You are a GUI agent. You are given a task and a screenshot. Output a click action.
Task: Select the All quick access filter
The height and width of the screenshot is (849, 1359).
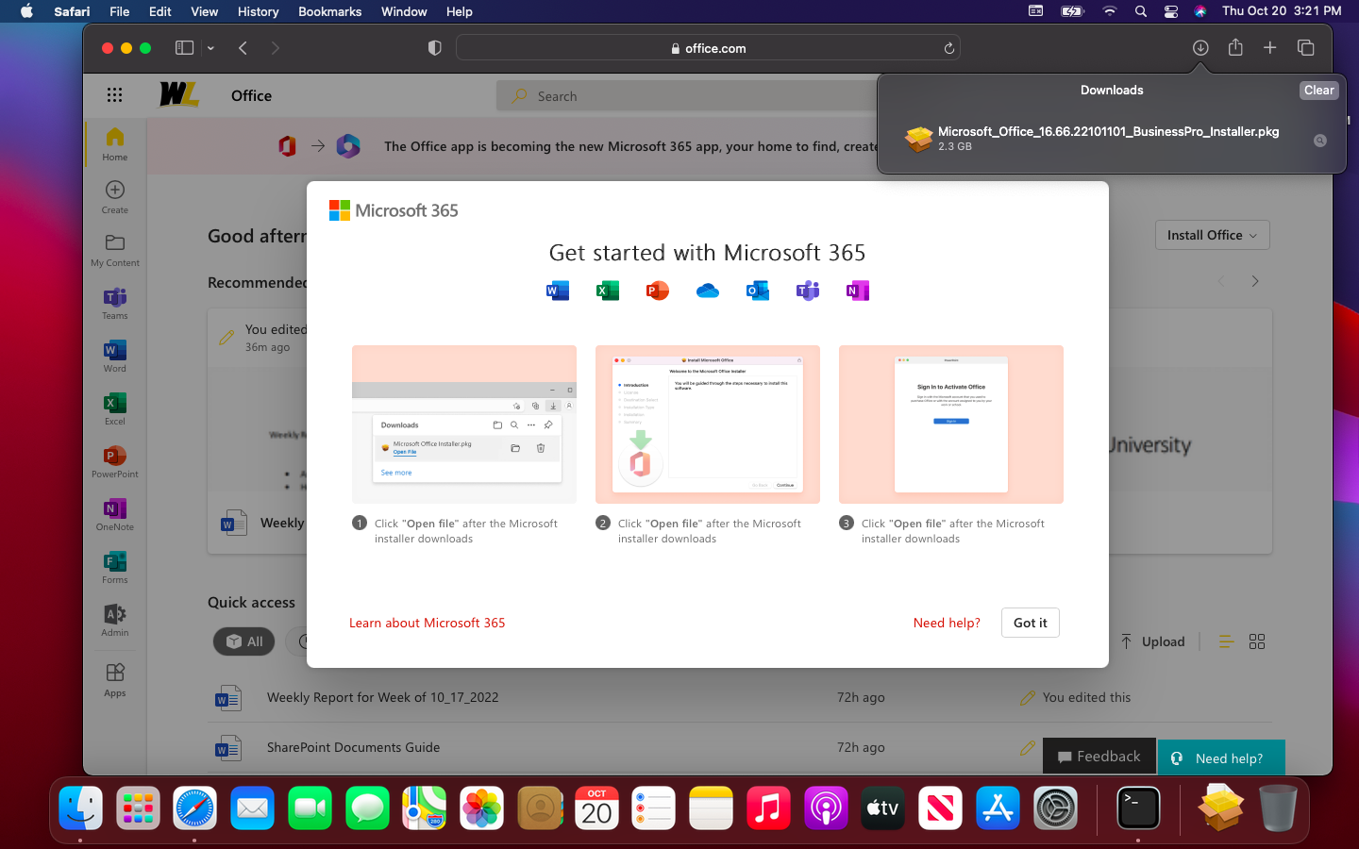tap(244, 641)
